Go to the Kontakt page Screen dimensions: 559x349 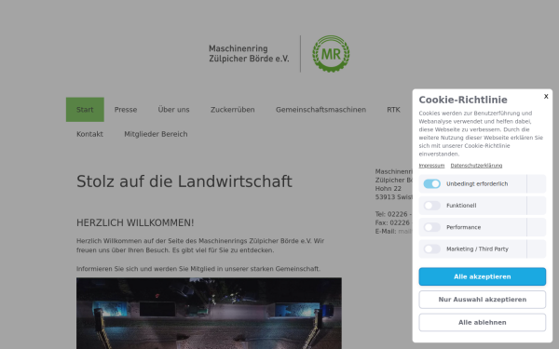click(89, 134)
